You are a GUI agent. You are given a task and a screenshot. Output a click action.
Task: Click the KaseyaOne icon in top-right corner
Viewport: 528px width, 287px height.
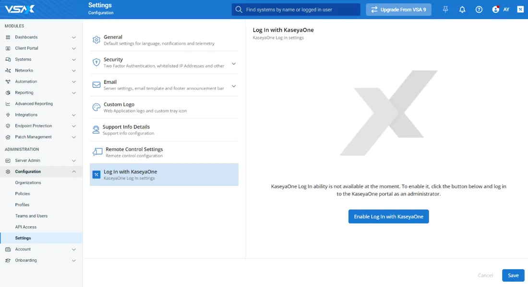point(520,10)
